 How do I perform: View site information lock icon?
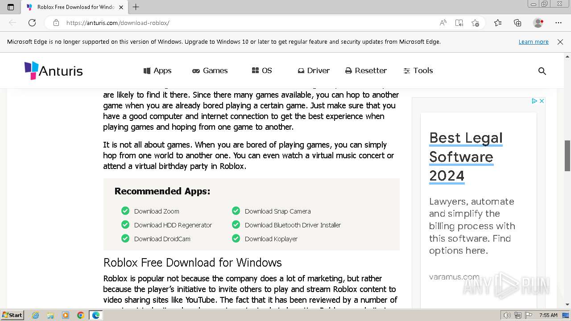tap(56, 23)
